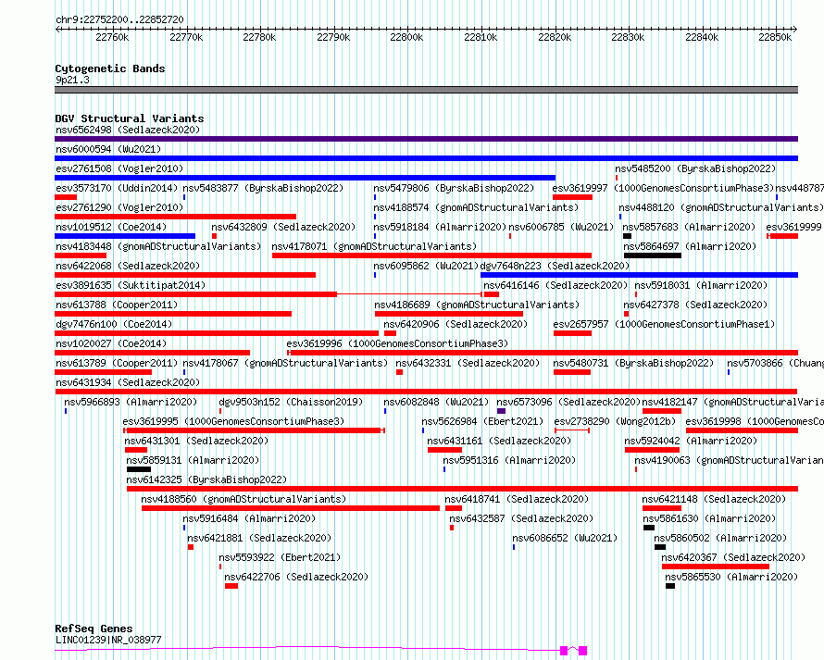Select the nsv6000594 (Wu2021) variant label
824x660 pixels.
pyautogui.click(x=108, y=149)
